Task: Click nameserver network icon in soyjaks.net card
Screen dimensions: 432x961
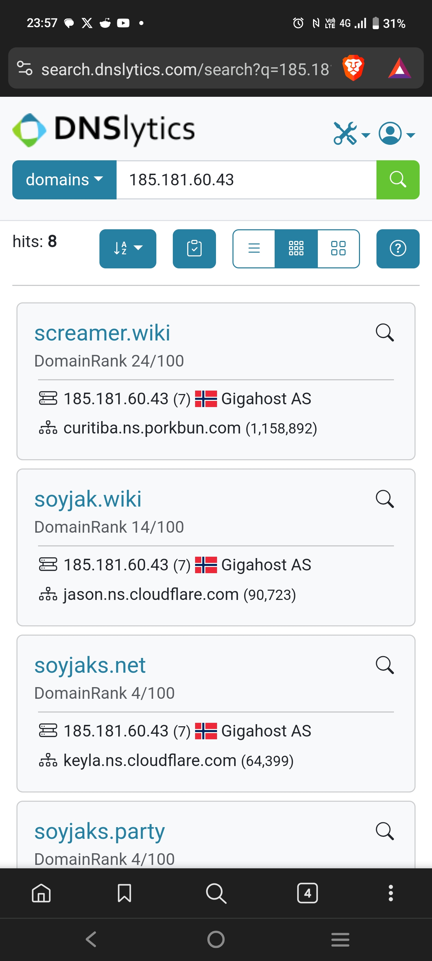Action: coord(48,760)
